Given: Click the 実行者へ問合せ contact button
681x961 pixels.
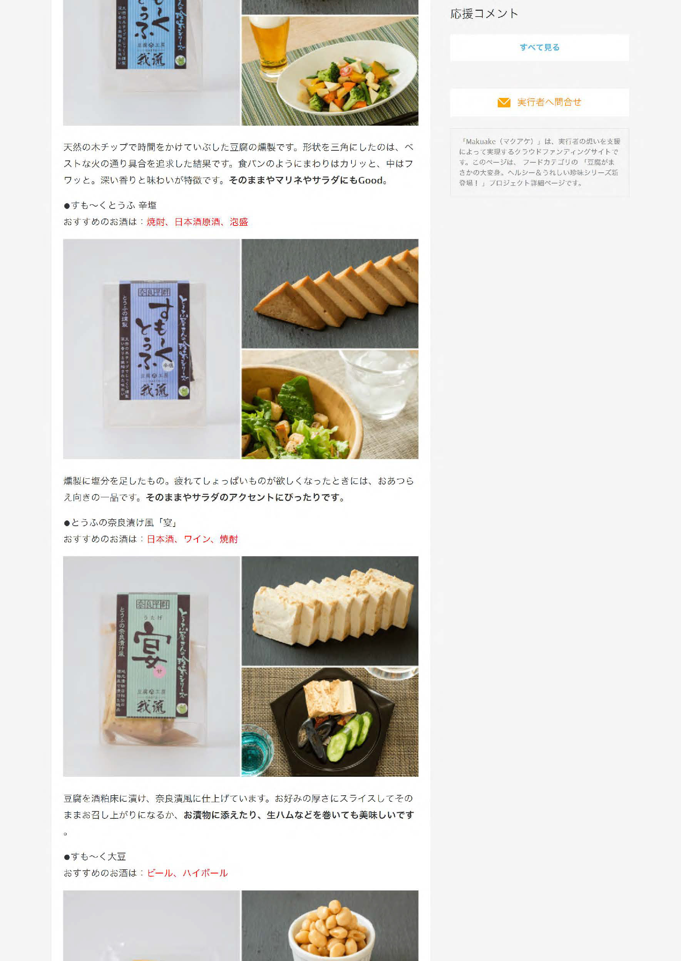Looking at the screenshot, I should click(x=539, y=102).
